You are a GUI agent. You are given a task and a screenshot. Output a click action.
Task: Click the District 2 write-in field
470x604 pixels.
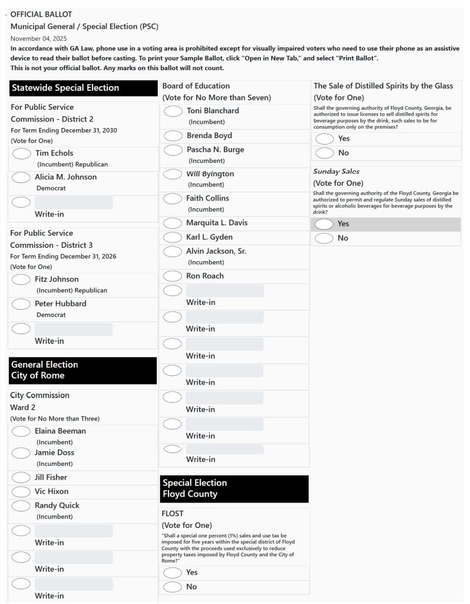tap(74, 203)
